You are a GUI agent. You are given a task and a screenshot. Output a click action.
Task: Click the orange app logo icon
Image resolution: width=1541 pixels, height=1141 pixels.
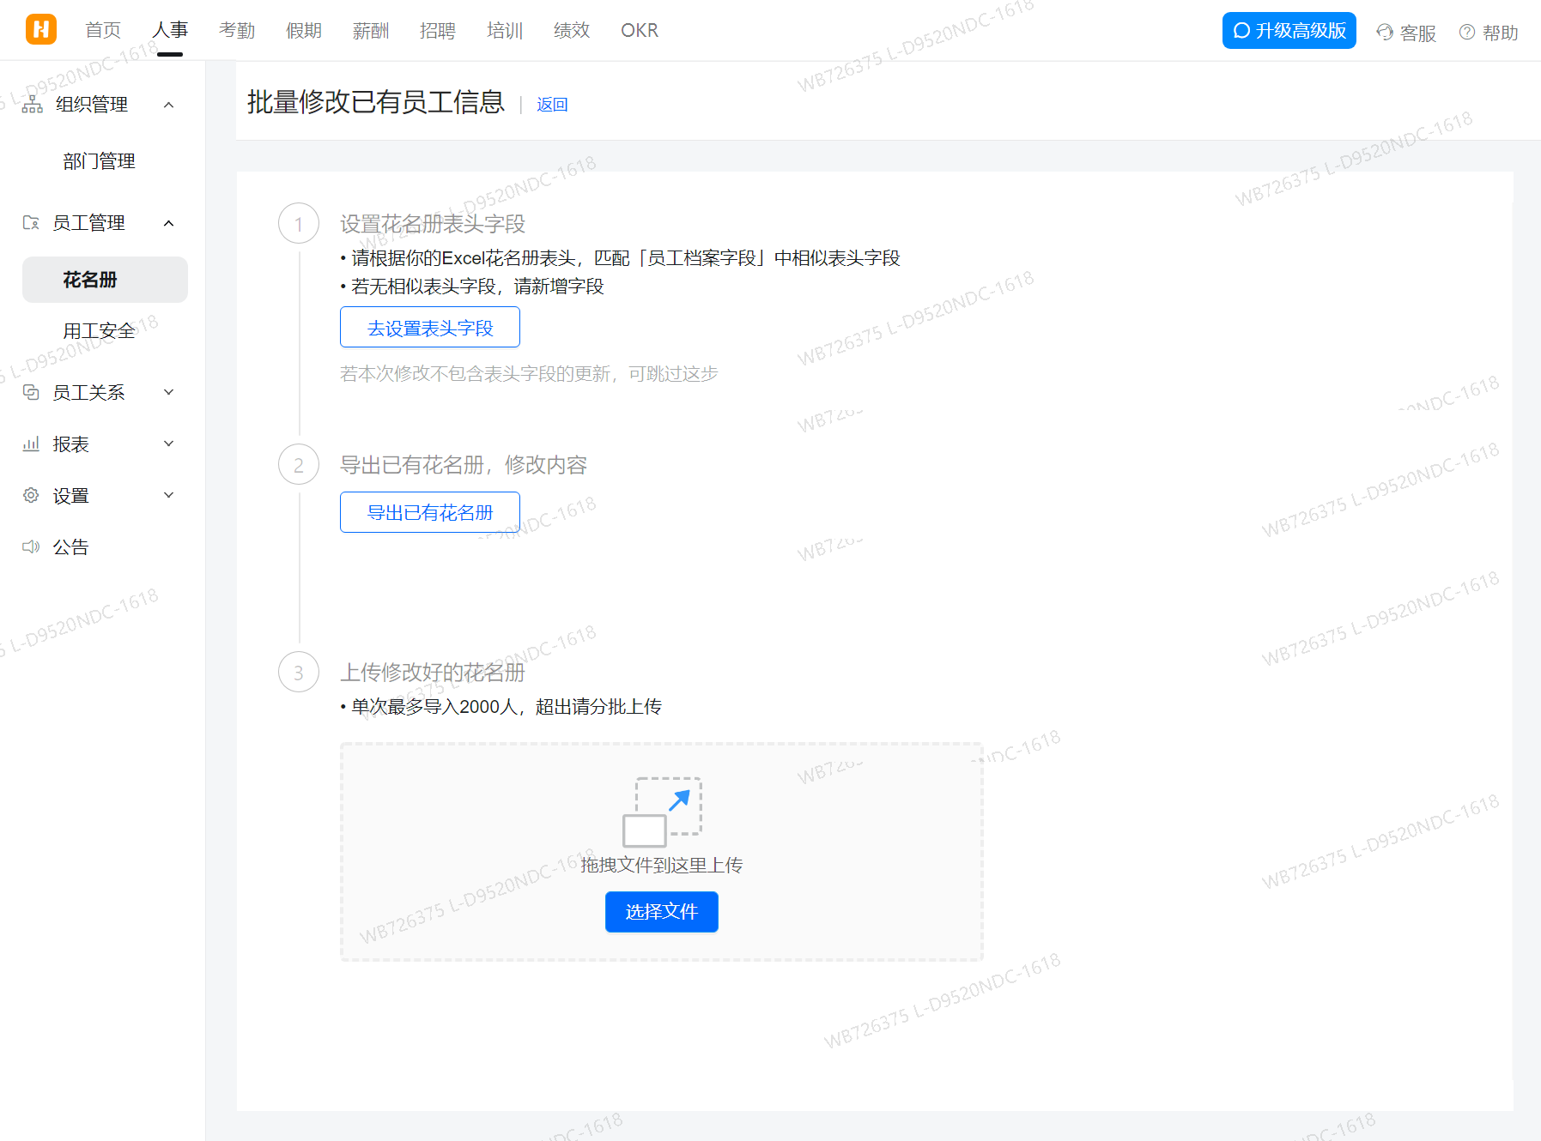tap(40, 28)
